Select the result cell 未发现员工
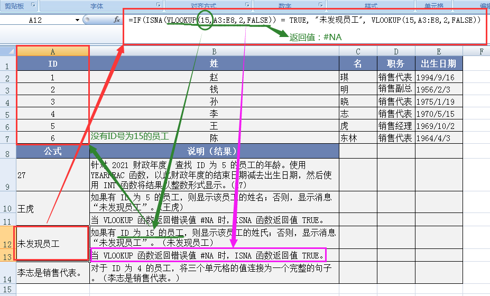The image size is (490, 296). (52, 244)
